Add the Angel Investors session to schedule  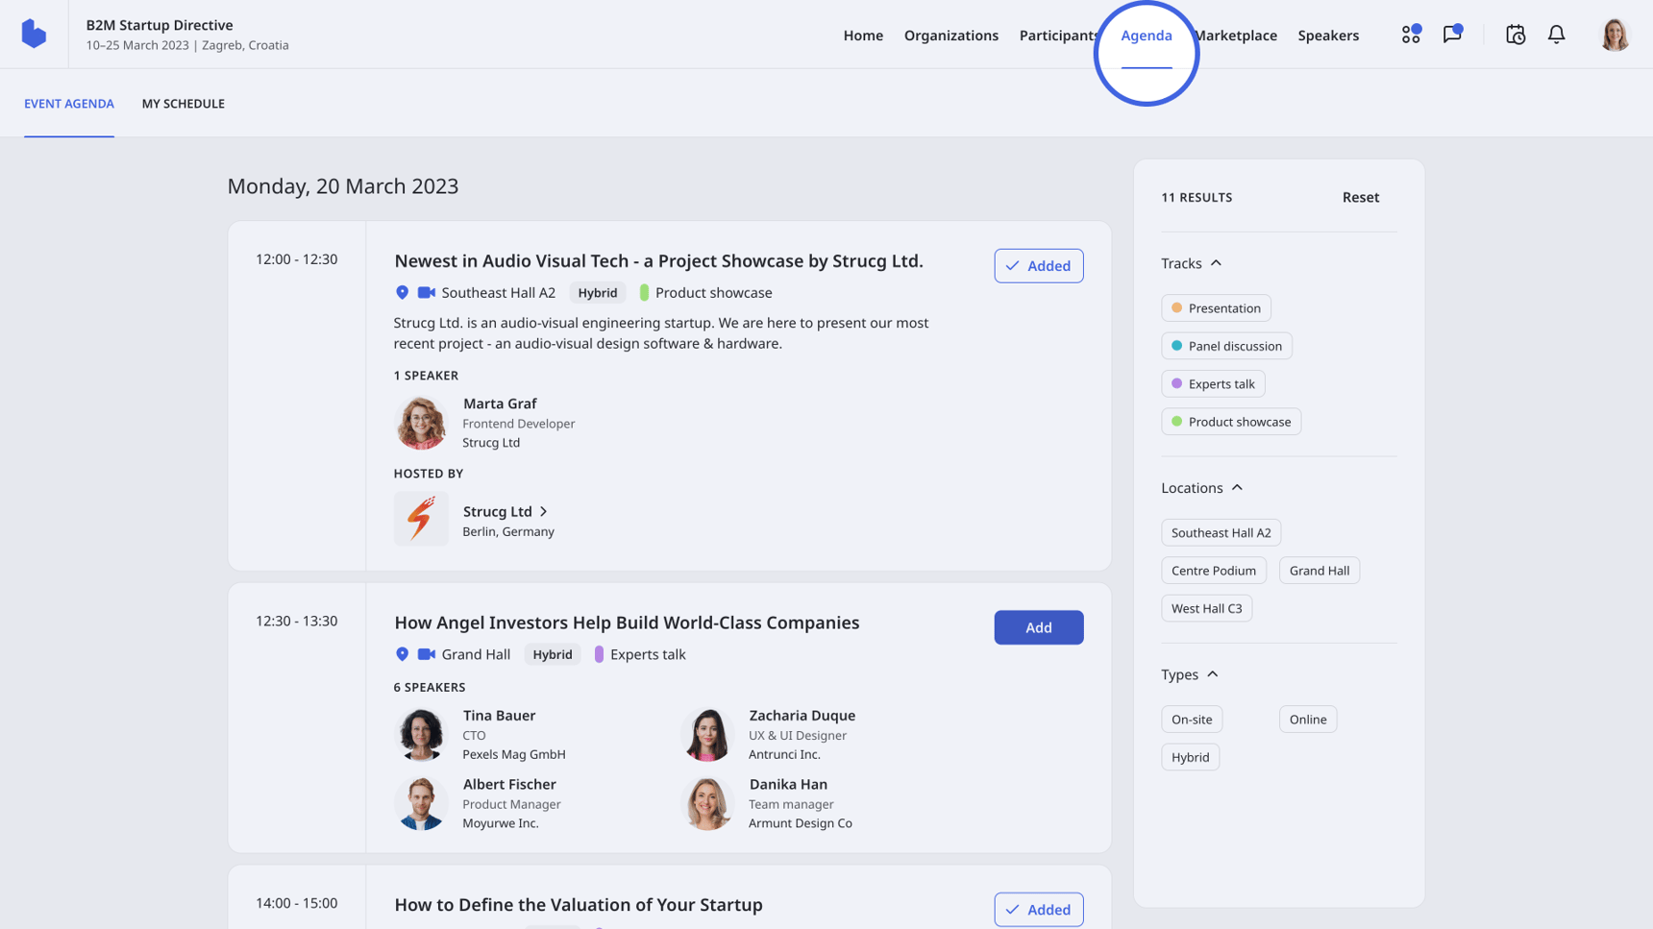pos(1038,627)
